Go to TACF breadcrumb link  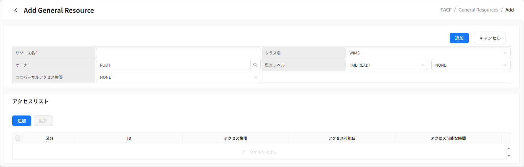tap(446, 10)
